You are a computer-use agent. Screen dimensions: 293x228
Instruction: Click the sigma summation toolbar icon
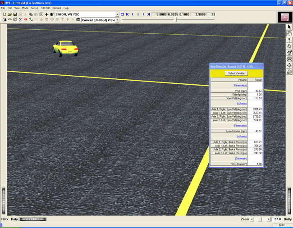[20, 20]
